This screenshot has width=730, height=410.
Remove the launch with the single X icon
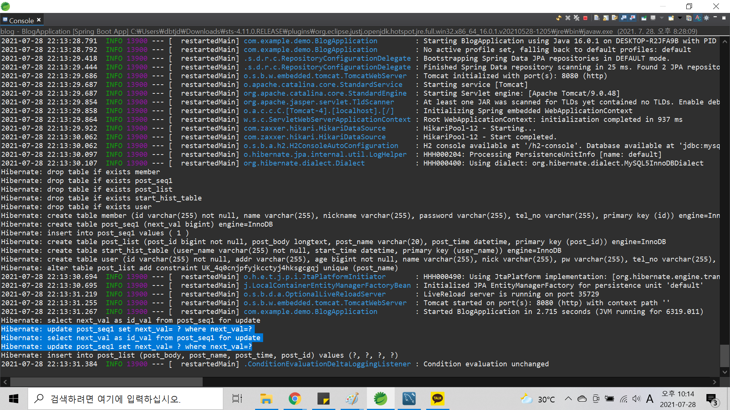(568, 18)
